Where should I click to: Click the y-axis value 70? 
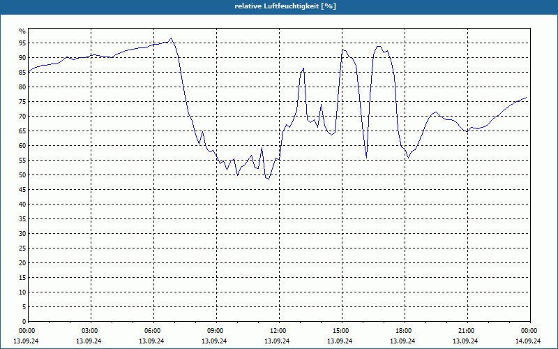[x=22, y=116]
